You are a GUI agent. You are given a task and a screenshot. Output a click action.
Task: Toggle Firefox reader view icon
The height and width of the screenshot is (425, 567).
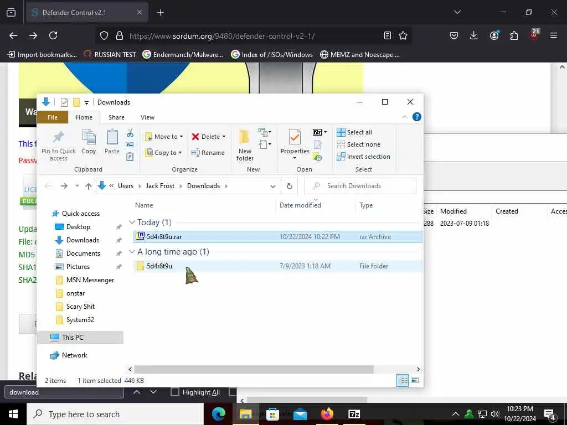pyautogui.click(x=387, y=35)
